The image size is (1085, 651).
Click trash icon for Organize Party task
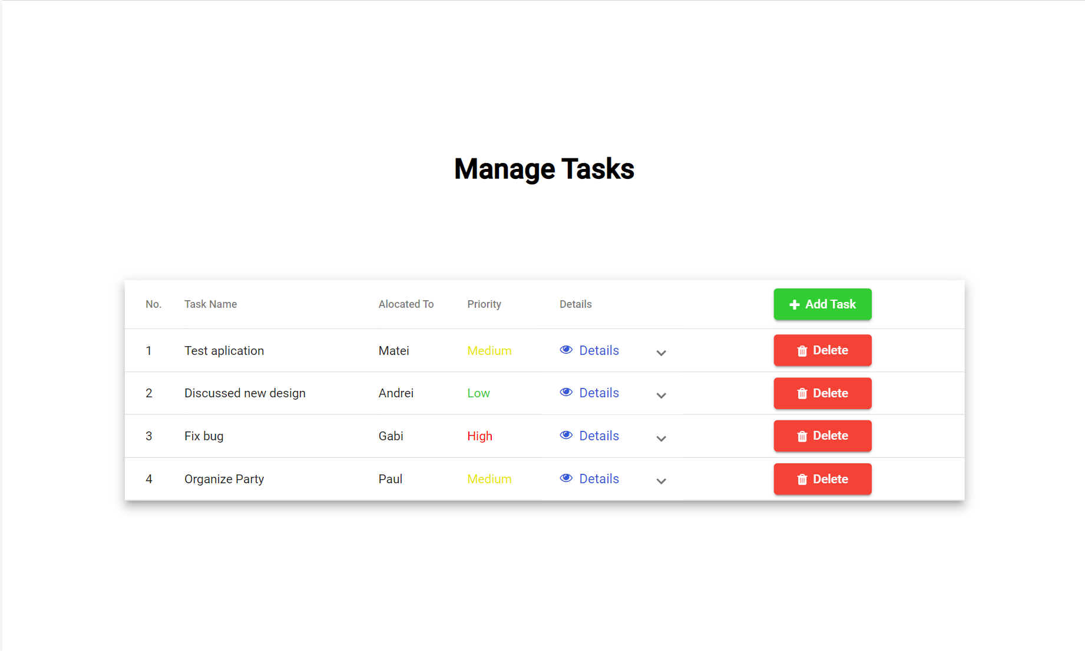802,480
